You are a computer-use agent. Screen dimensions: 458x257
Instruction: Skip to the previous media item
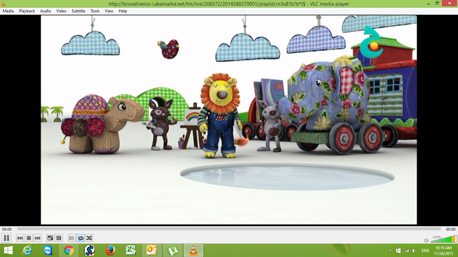click(x=20, y=238)
